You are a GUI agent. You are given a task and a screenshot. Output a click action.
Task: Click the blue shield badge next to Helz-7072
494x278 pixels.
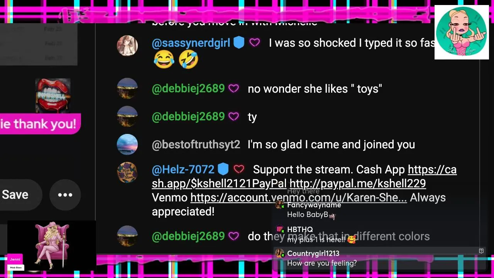tap(223, 169)
